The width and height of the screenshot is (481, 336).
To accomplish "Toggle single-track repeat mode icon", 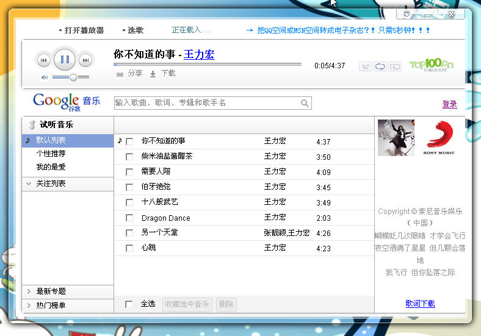I will click(395, 66).
